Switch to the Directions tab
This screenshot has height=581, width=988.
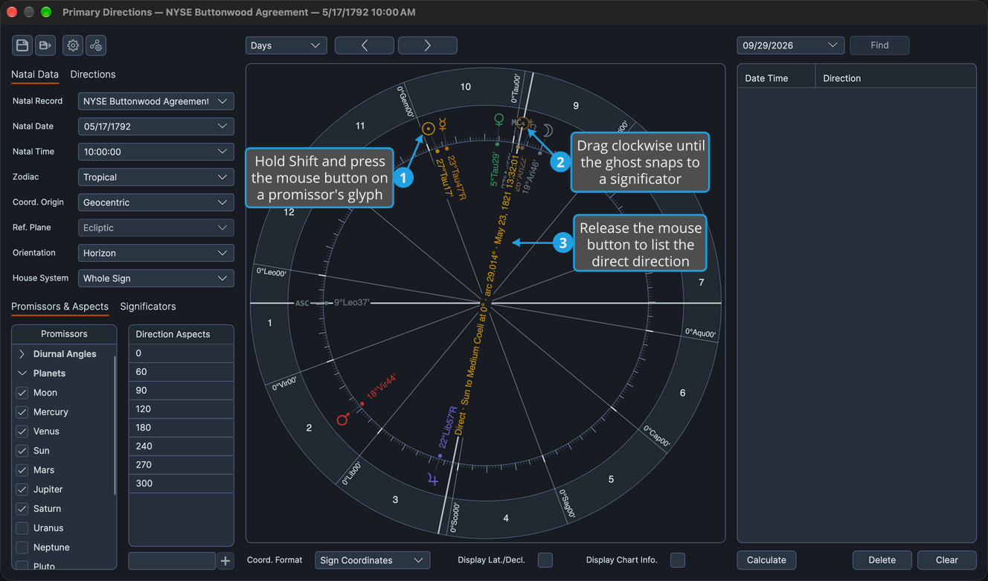coord(93,74)
